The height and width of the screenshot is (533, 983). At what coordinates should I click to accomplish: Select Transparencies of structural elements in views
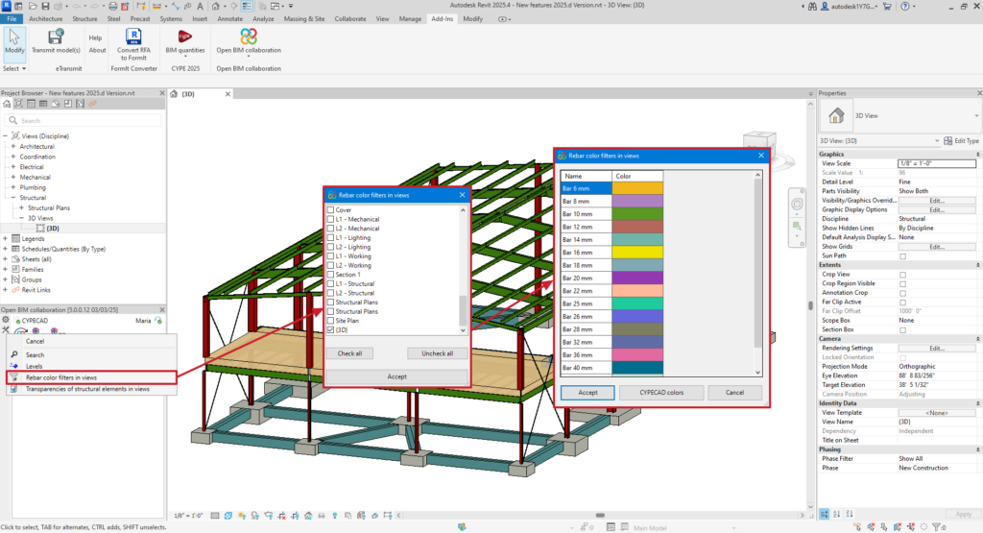91,389
